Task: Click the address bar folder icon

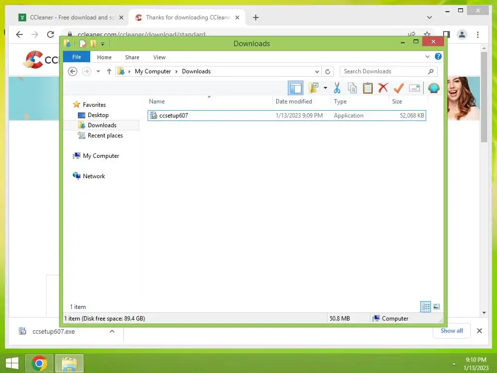Action: (x=121, y=71)
